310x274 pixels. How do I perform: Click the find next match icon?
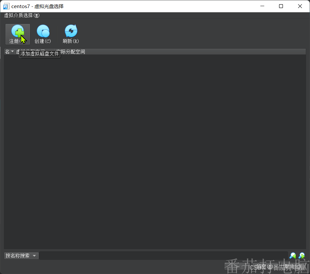tap(302, 256)
